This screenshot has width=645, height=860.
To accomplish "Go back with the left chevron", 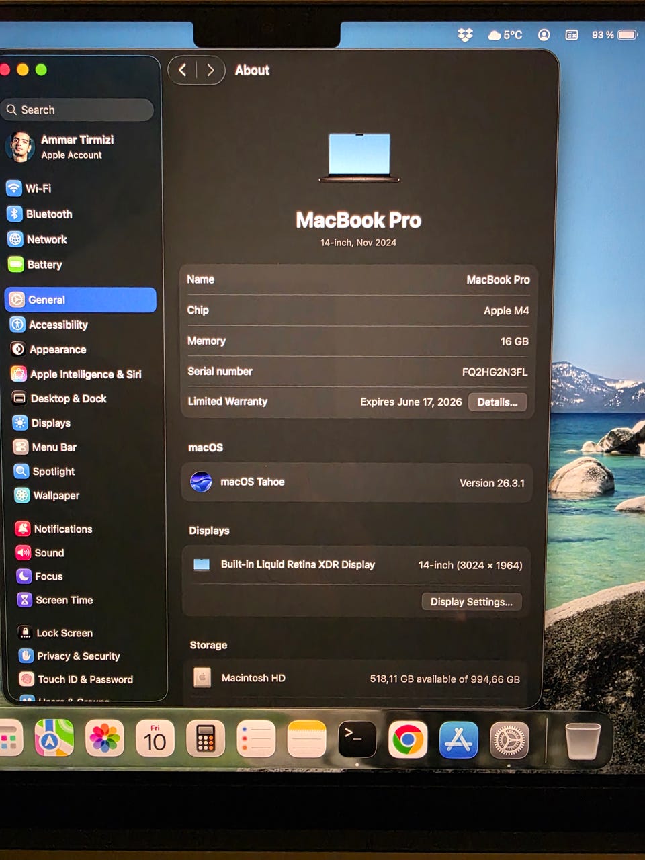I will [182, 70].
